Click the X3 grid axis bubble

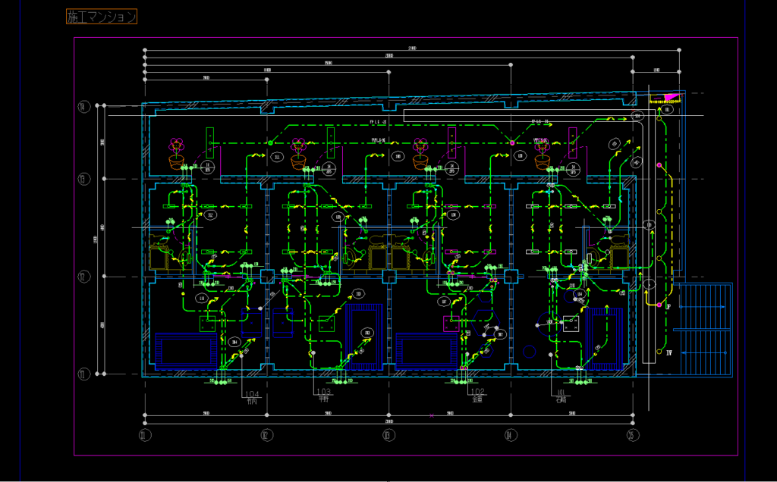click(388, 436)
